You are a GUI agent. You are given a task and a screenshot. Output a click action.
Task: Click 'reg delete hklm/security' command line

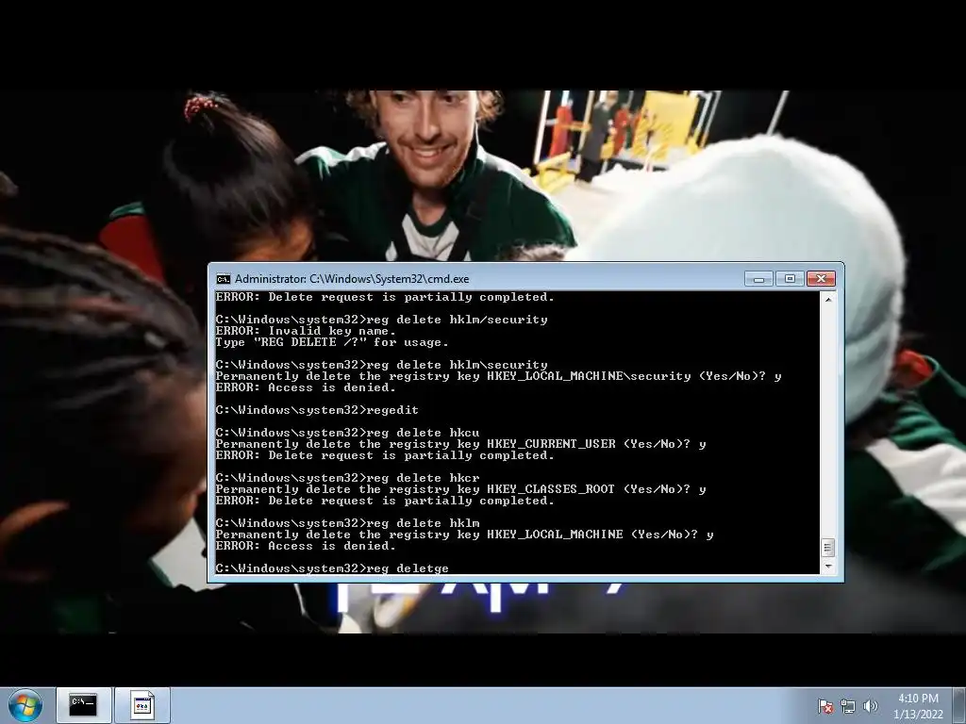pos(381,320)
